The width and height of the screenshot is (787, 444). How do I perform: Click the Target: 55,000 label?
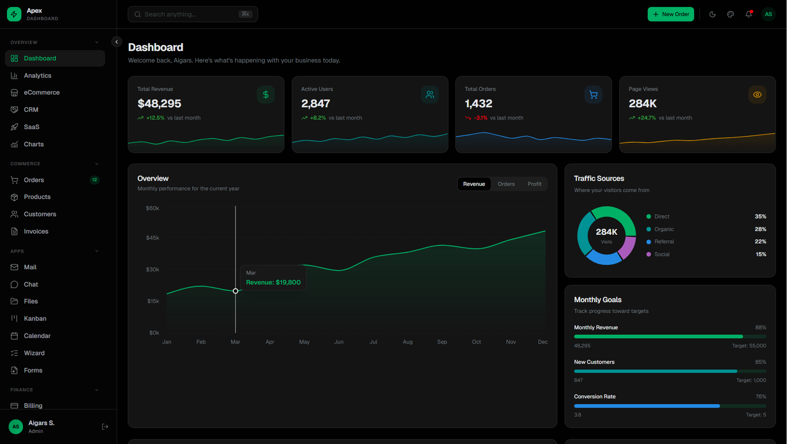[749, 346]
